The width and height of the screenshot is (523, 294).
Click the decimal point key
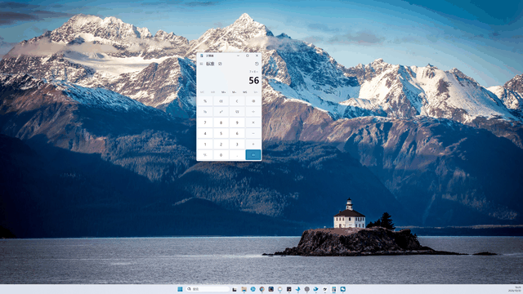click(x=237, y=154)
